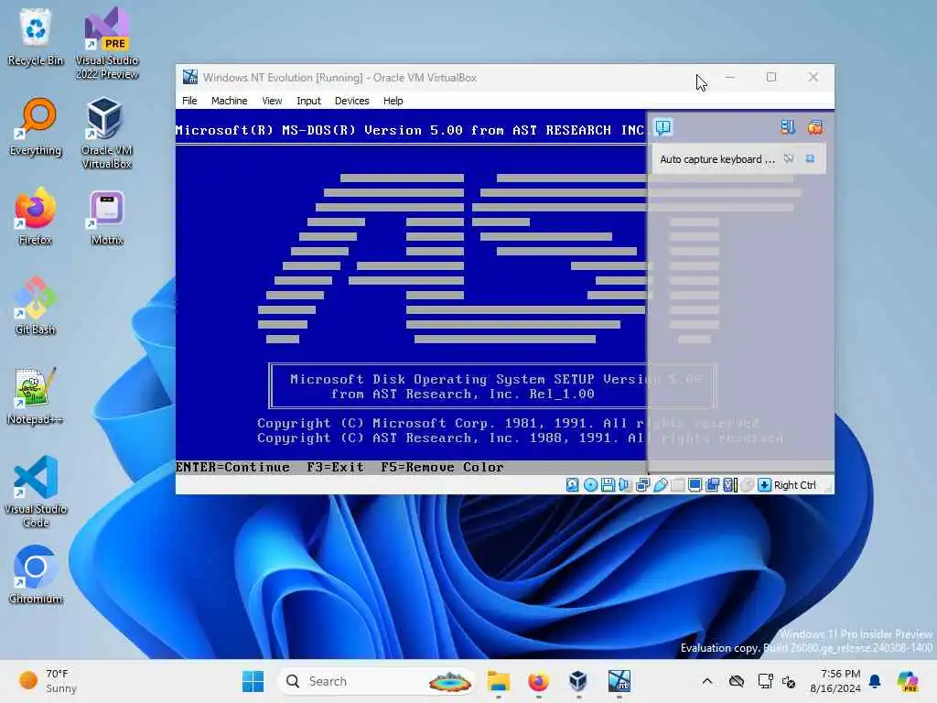The height and width of the screenshot is (703, 937).
Task: Open the notification bell in the taskbar
Action: (x=875, y=681)
